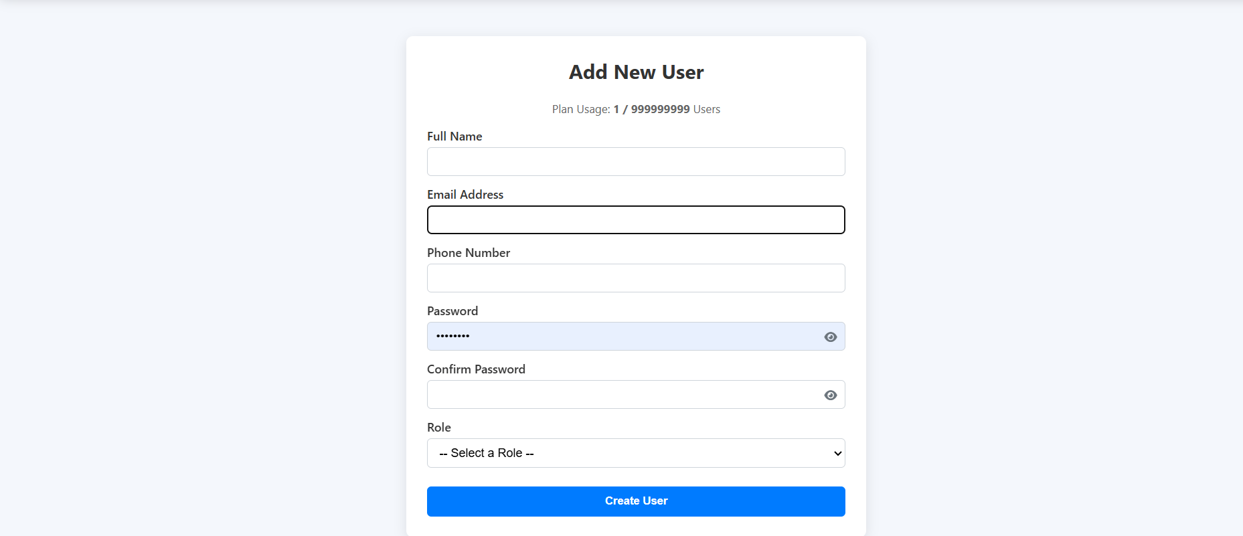Click the "Add New User" heading

click(x=636, y=72)
